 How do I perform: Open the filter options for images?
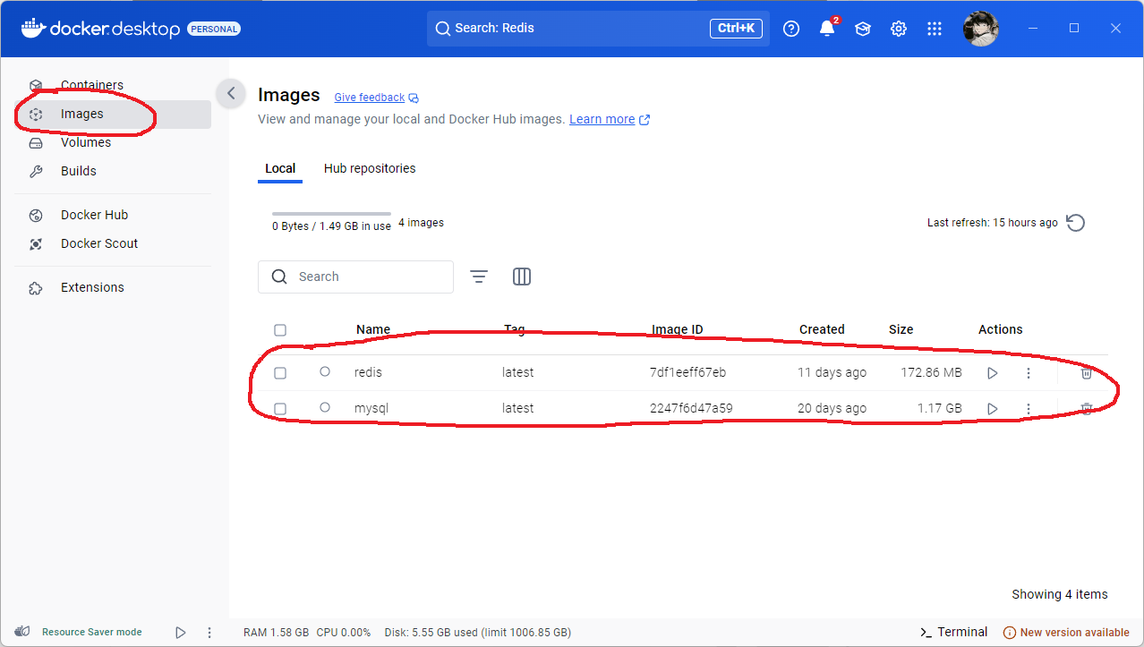[479, 277]
